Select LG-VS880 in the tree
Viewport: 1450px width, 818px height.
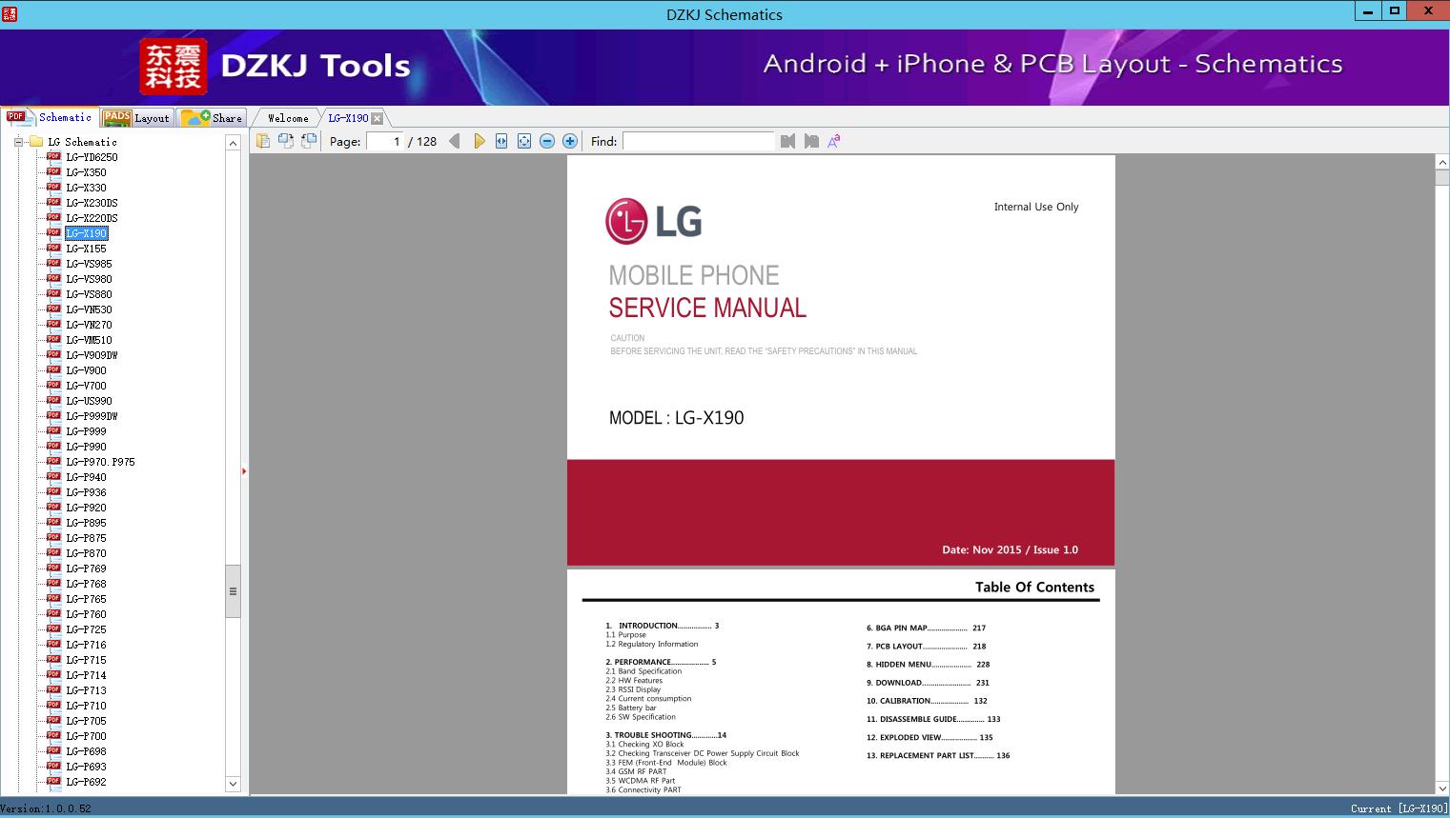click(89, 294)
